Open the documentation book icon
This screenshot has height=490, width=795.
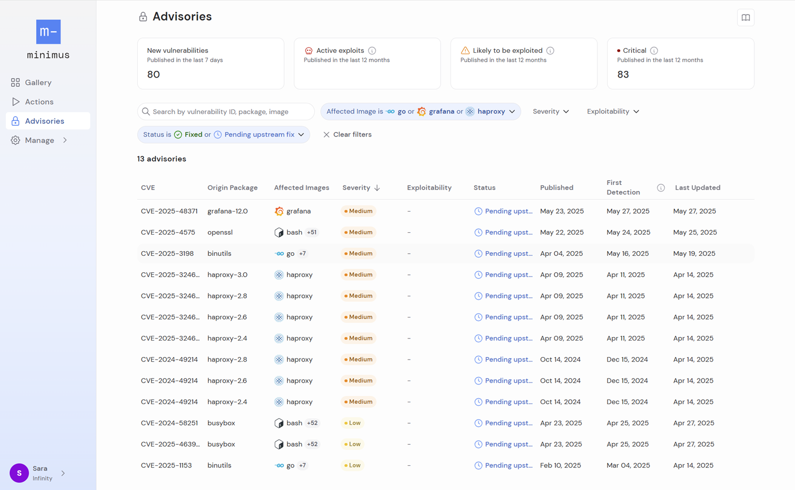tap(746, 17)
